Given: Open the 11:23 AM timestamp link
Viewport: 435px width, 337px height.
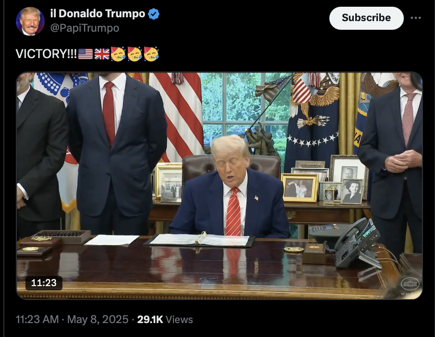Looking at the screenshot, I should pyautogui.click(x=37, y=320).
